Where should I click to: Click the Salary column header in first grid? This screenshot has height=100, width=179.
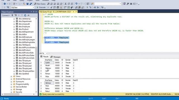pos(57,60)
